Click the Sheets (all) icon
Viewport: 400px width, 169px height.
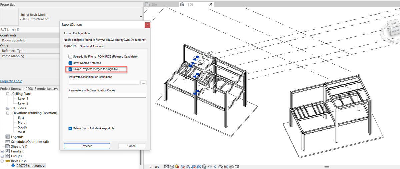pos(8,146)
